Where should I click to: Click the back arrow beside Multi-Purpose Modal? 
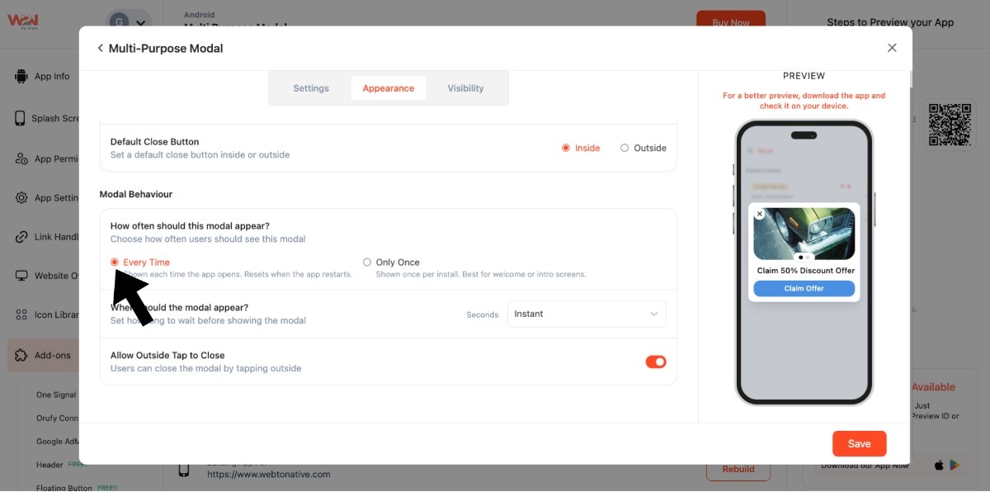[x=101, y=49]
